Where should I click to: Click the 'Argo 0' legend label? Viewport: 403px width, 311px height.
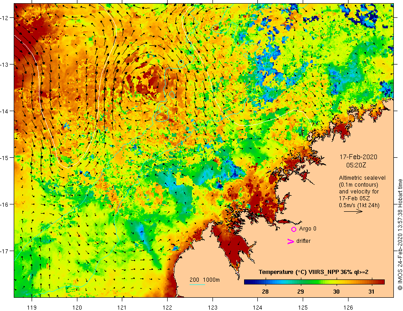(308, 229)
